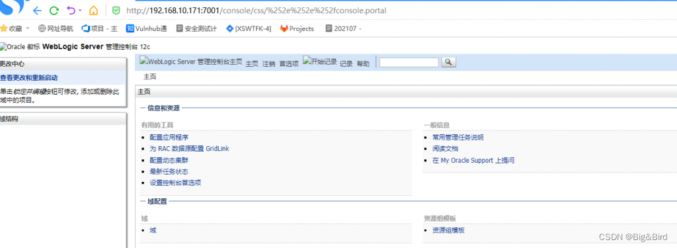The height and width of the screenshot is (248, 677).
Task: Click the 主页 breadcrumb link
Action: click(149, 77)
